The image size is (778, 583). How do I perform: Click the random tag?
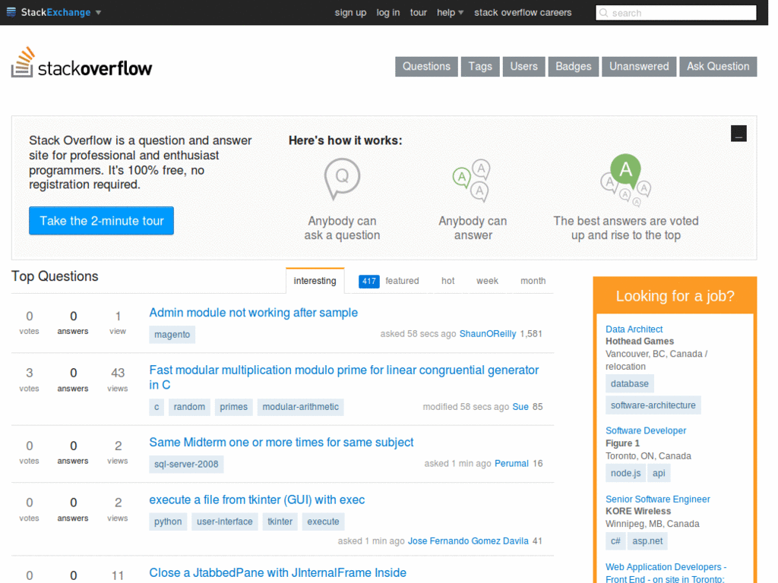(189, 407)
